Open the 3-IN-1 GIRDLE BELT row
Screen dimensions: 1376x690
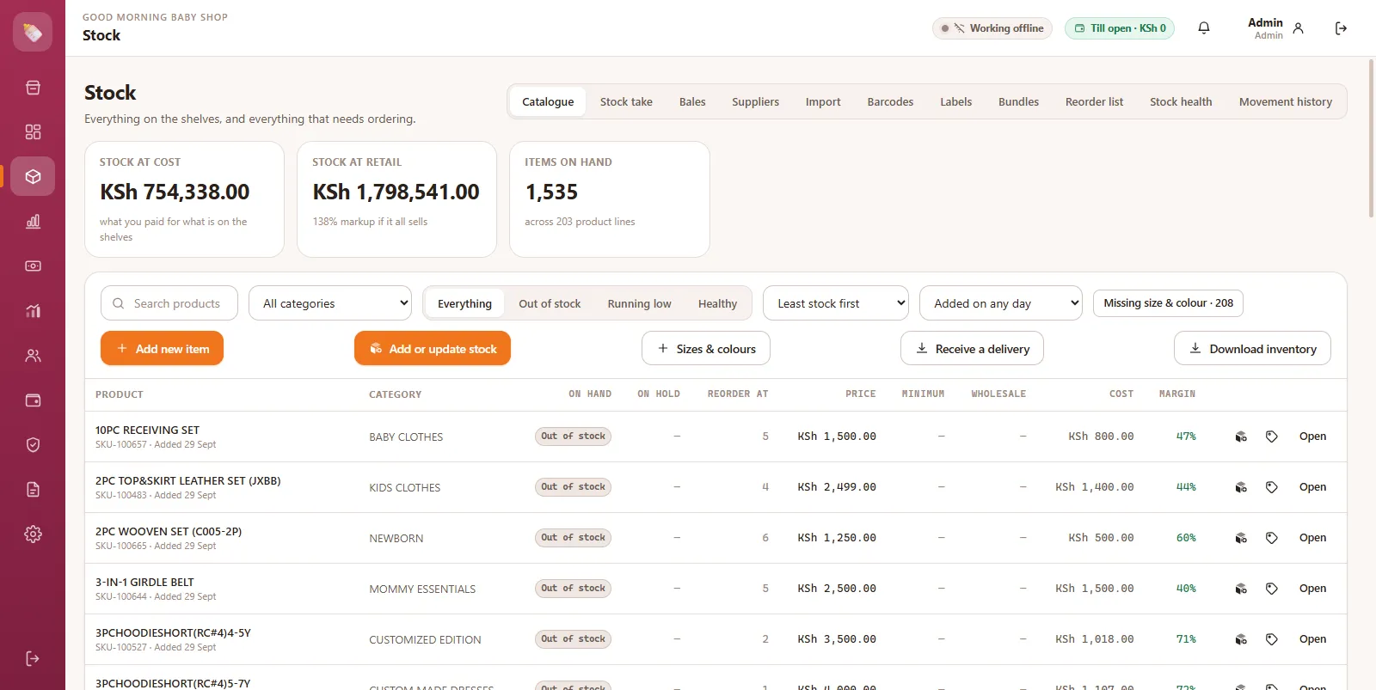[1312, 589]
